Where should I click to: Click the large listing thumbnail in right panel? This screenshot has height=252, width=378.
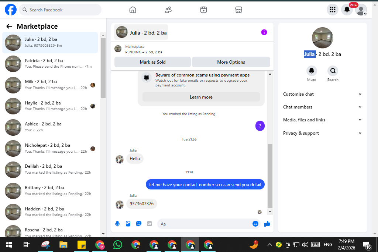point(322,38)
